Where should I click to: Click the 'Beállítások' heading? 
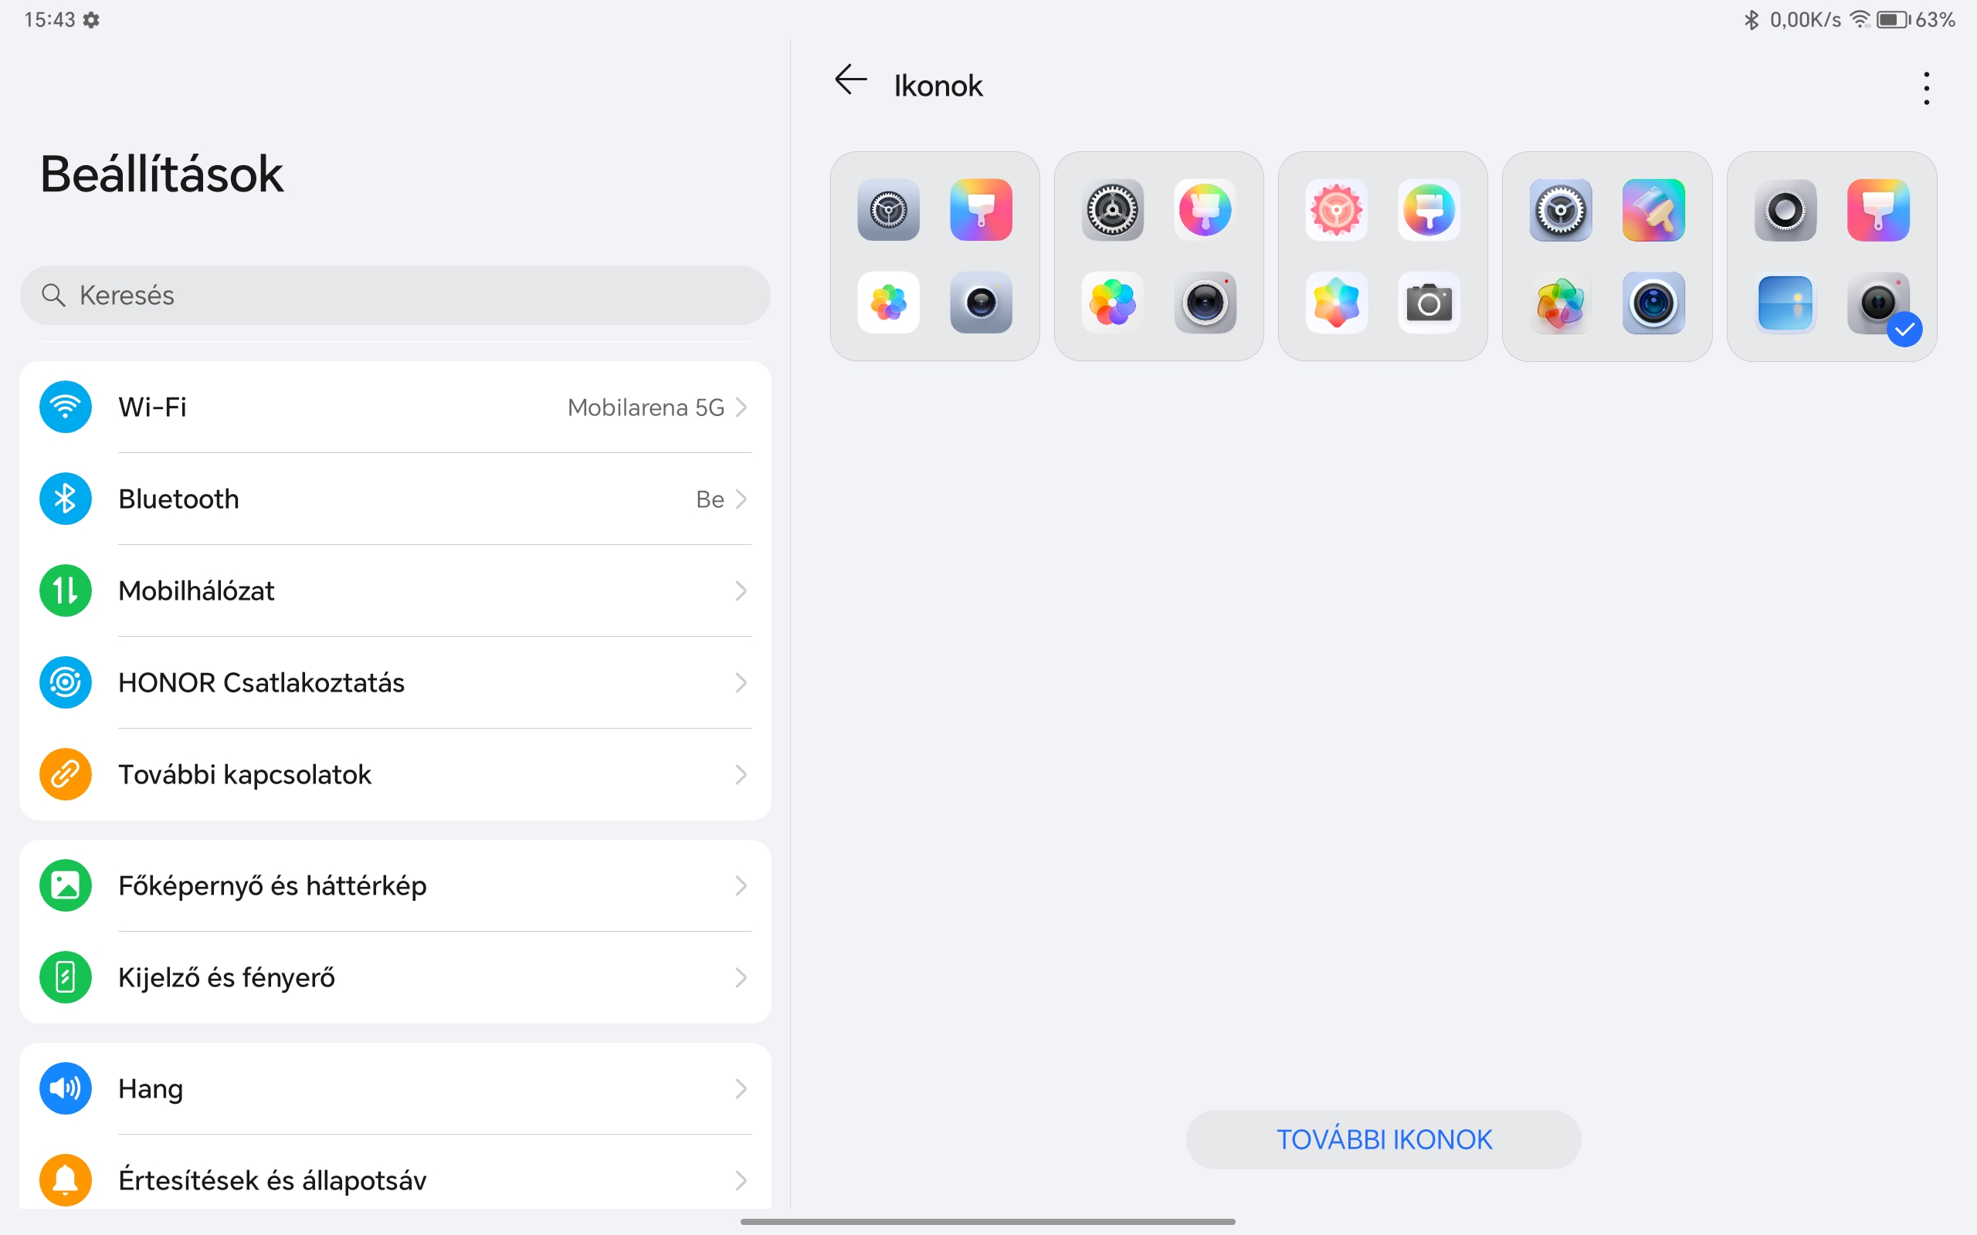pyautogui.click(x=161, y=173)
